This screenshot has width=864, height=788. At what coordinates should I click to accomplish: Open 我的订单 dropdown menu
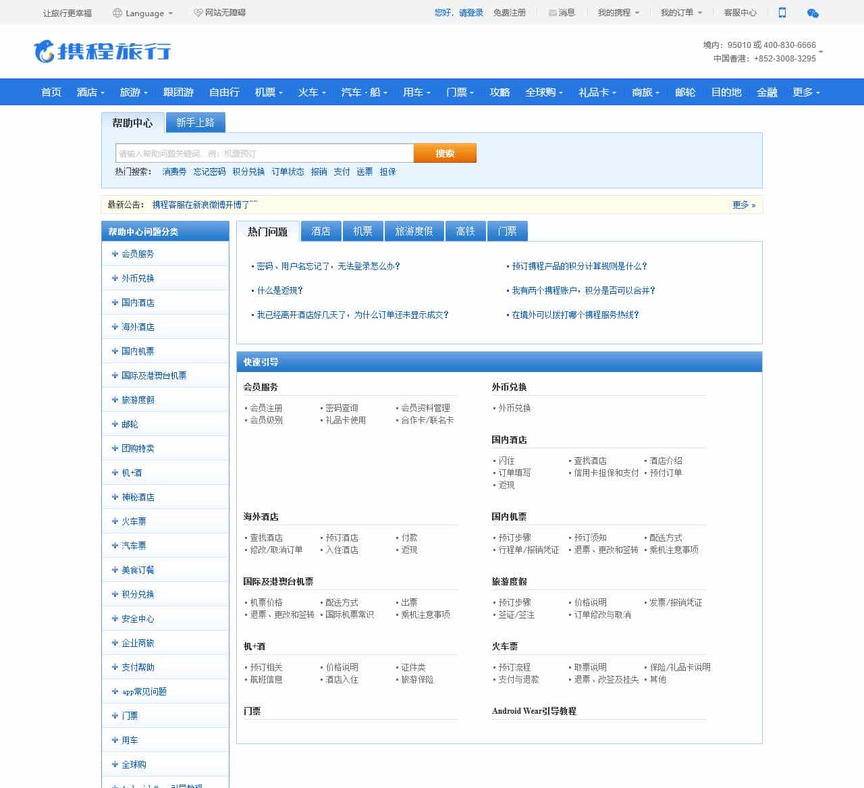(681, 13)
